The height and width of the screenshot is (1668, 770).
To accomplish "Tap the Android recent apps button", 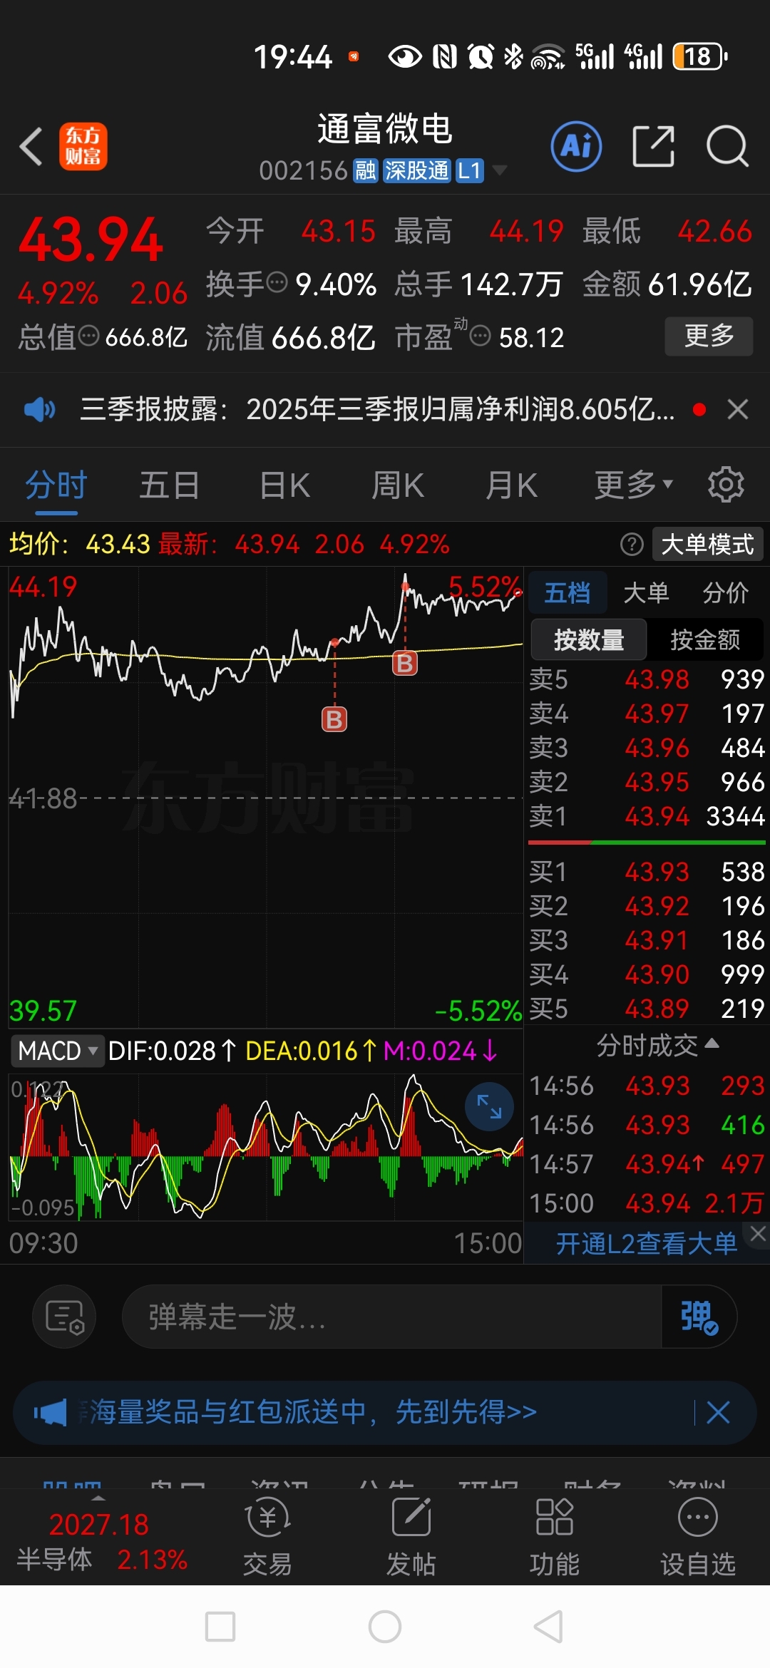I will pos(220,1627).
